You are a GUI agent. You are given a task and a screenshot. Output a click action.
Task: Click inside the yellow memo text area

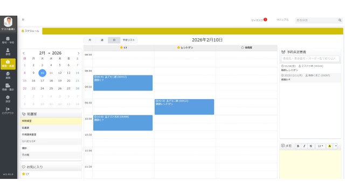310,164
